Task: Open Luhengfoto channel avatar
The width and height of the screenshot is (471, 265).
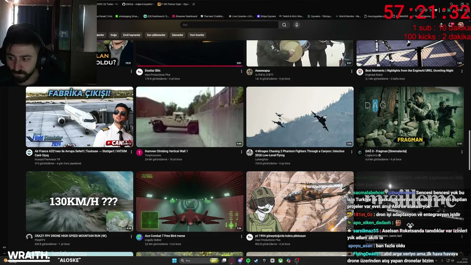Action: [x=249, y=153]
